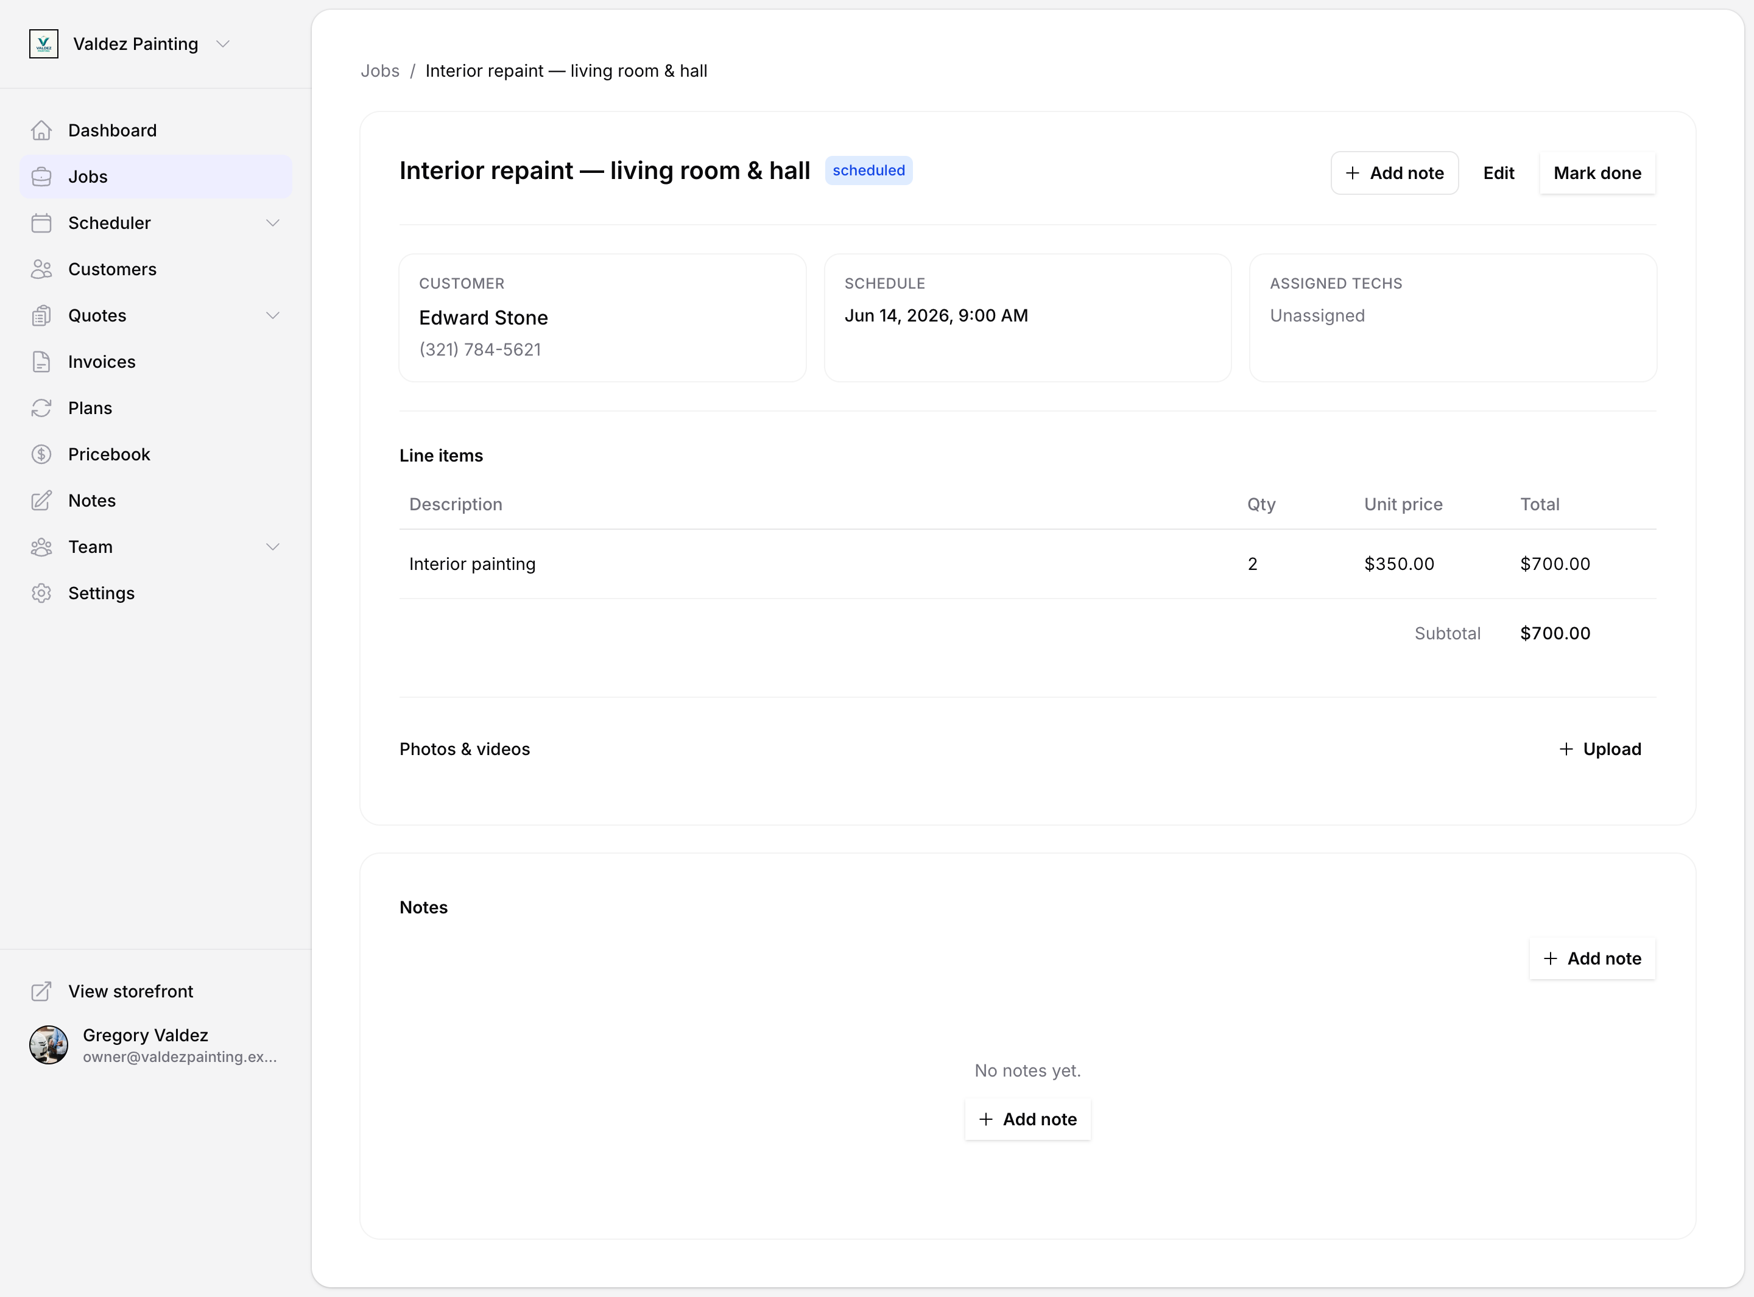
Task: Click the Upload button for photos & videos
Action: pos(1599,749)
